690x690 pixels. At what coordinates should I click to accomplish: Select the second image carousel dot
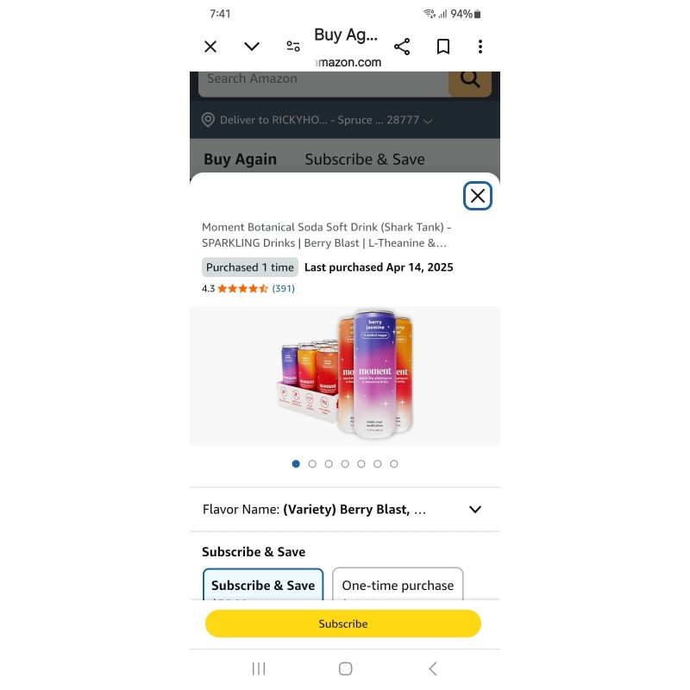tap(312, 464)
